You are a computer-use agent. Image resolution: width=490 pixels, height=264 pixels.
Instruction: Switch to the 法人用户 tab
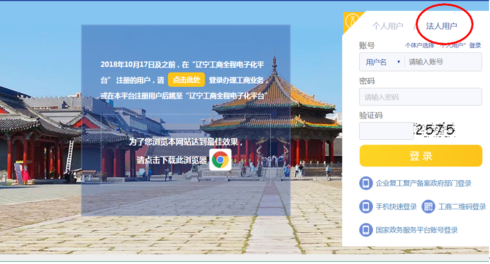[x=441, y=26]
